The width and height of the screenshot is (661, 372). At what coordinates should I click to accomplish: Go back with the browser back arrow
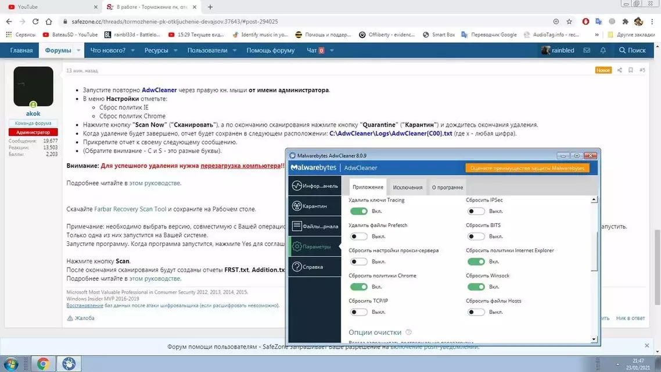click(x=9, y=22)
